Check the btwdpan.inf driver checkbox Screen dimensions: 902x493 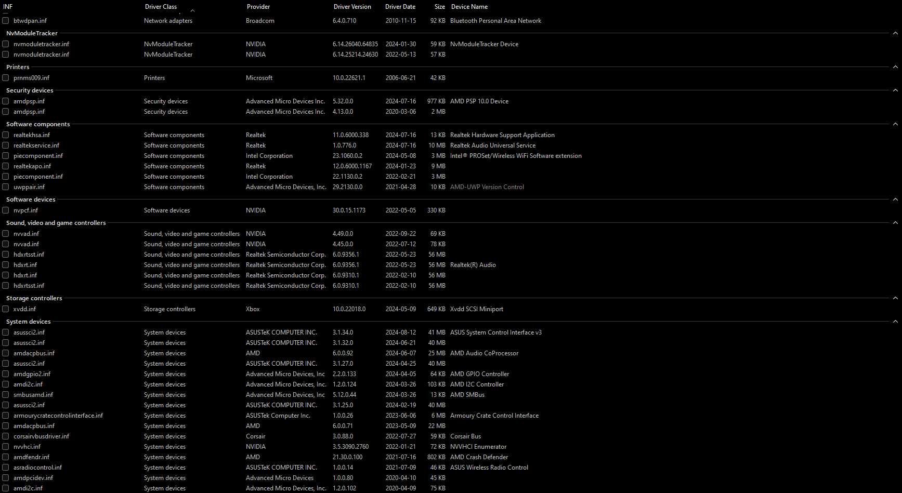pyautogui.click(x=6, y=21)
